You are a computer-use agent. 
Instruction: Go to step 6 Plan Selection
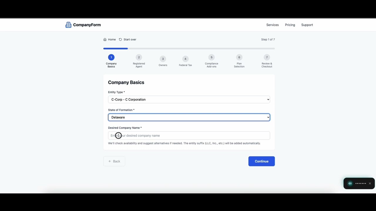pos(239,57)
